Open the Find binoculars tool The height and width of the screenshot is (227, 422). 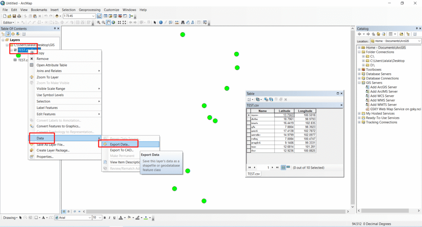(x=183, y=23)
